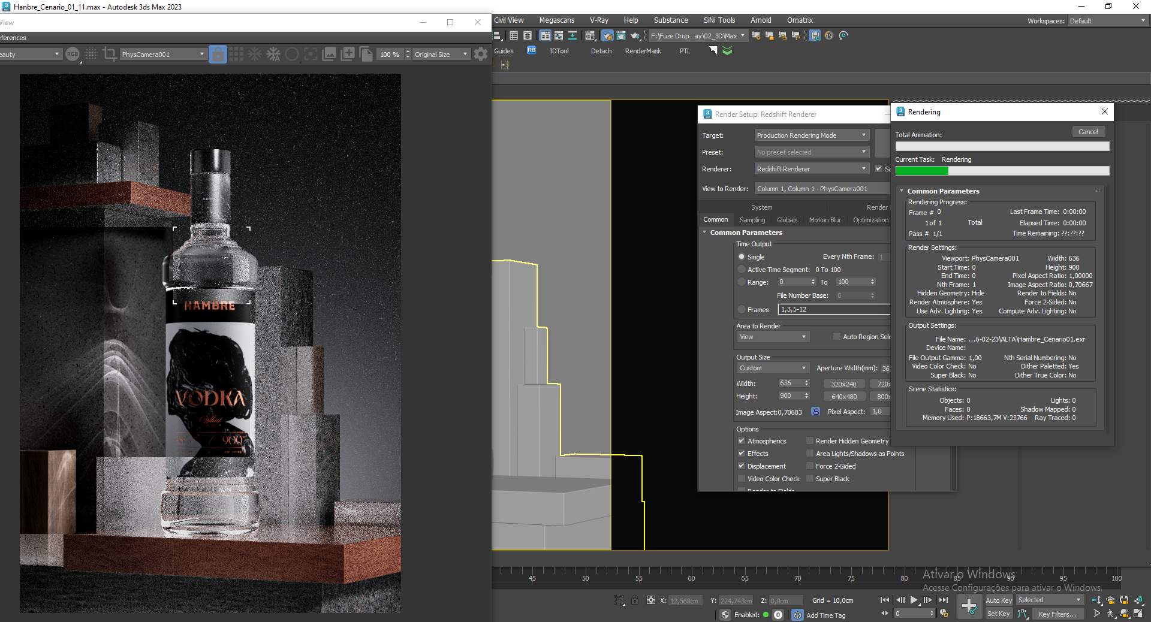The height and width of the screenshot is (622, 1151).
Task: Click the 320x240 preset size button
Action: pos(843,384)
